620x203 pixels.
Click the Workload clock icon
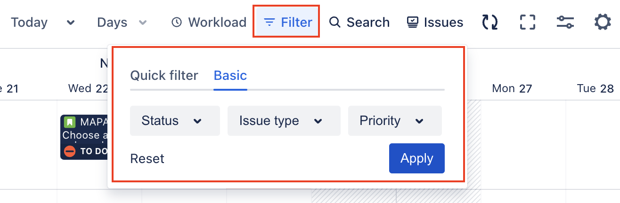pyautogui.click(x=177, y=23)
